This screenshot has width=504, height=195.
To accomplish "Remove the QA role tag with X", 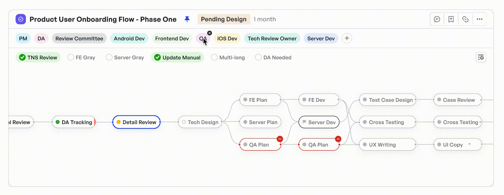I will [209, 33].
